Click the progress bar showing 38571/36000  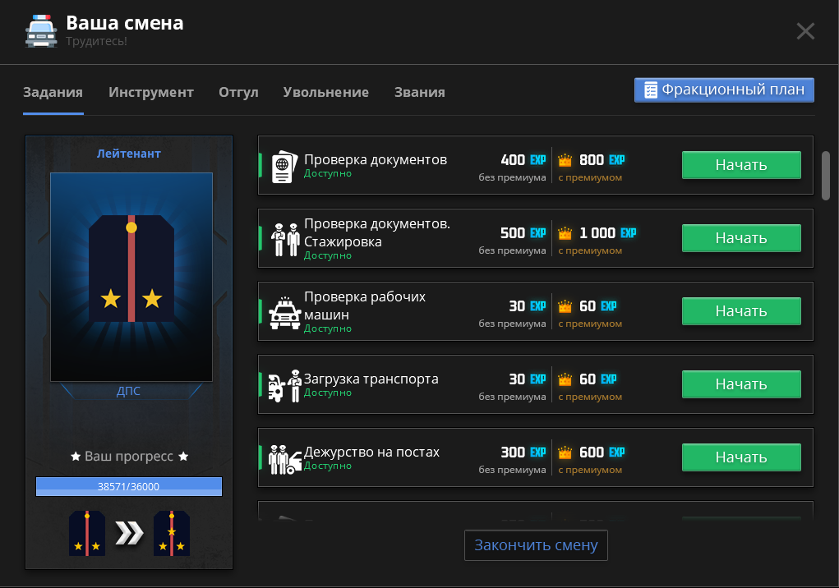(129, 487)
